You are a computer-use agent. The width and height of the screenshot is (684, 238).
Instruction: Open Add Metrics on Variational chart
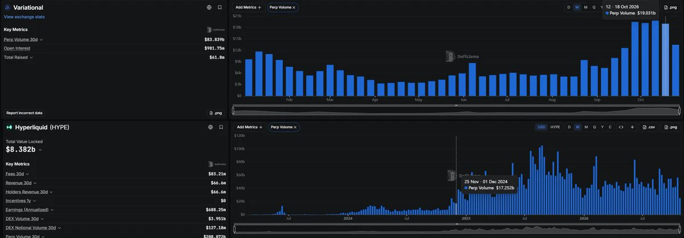click(249, 7)
